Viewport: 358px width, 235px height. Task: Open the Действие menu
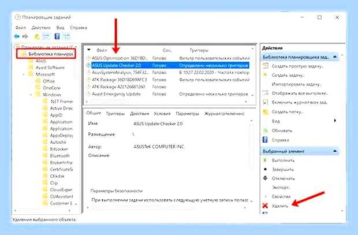pyautogui.click(x=41, y=28)
